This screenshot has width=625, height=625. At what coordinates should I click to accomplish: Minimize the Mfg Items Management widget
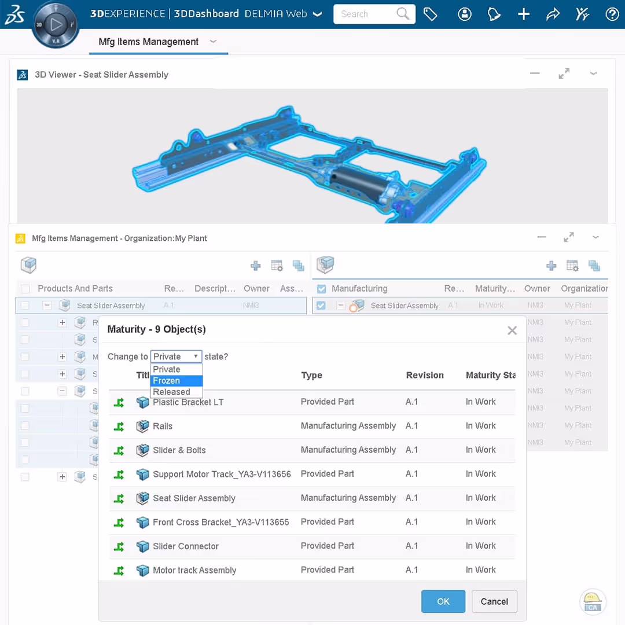(541, 237)
